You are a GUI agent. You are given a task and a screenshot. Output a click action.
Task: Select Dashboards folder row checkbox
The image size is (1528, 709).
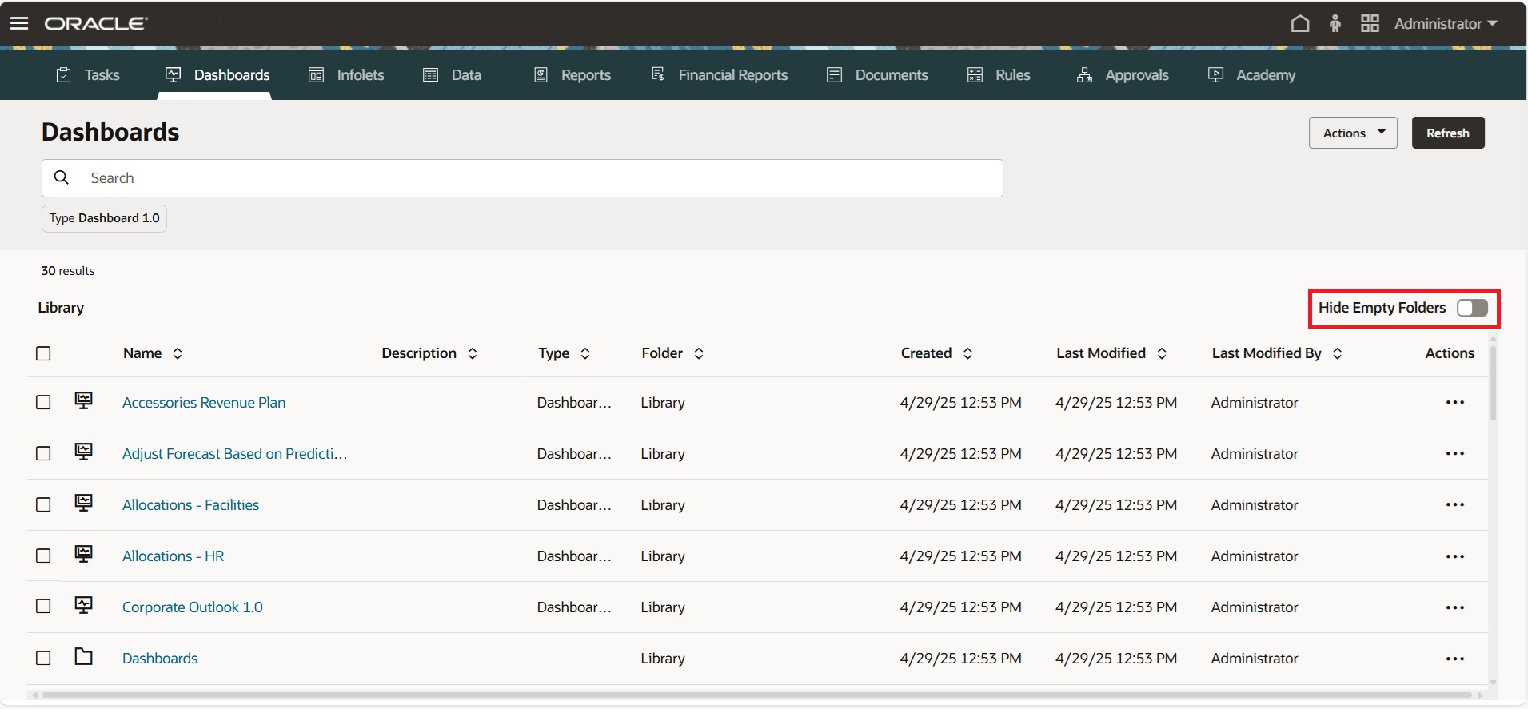click(x=43, y=658)
